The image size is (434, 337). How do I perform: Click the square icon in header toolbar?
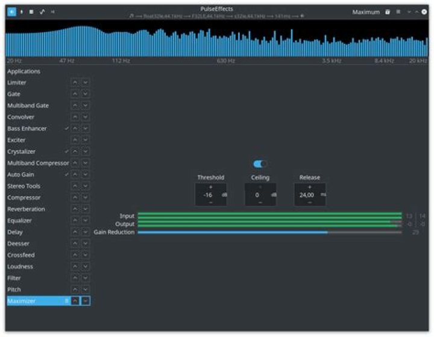click(x=31, y=12)
